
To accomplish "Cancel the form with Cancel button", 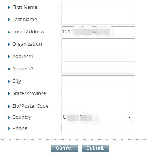I will point(64,148).
